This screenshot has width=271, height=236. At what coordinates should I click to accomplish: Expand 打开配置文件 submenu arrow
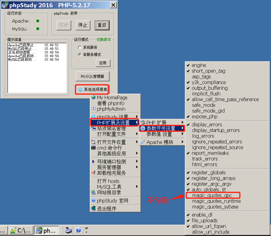click(x=137, y=134)
